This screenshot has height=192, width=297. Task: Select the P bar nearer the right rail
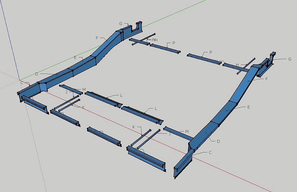tap(204, 59)
